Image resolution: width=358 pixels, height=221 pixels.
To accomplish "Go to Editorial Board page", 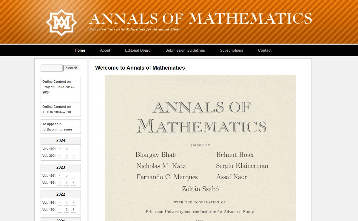I will 138,50.
